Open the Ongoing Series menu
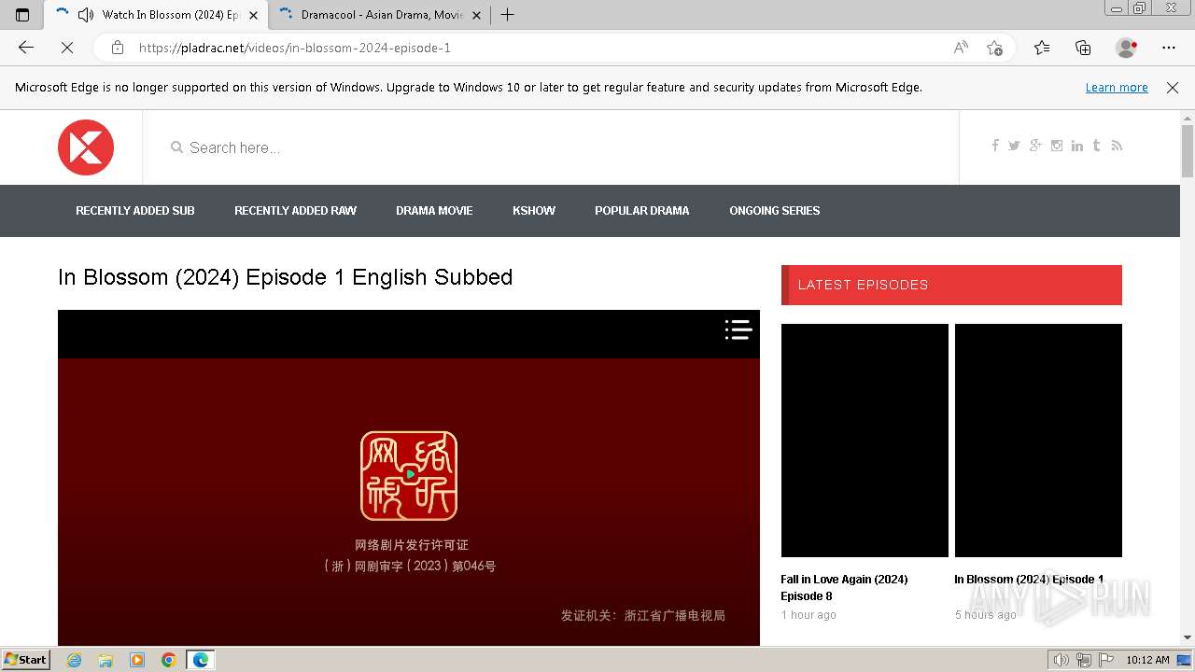This screenshot has height=672, width=1195. tap(775, 211)
